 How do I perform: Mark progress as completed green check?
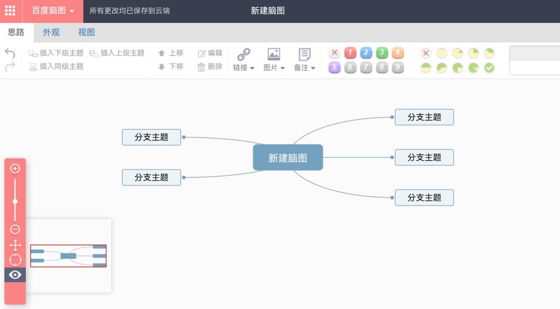(489, 68)
